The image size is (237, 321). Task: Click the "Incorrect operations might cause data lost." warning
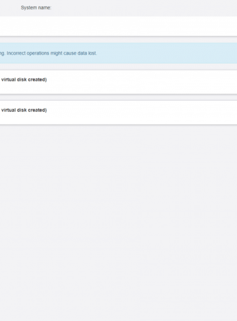tap(52, 53)
